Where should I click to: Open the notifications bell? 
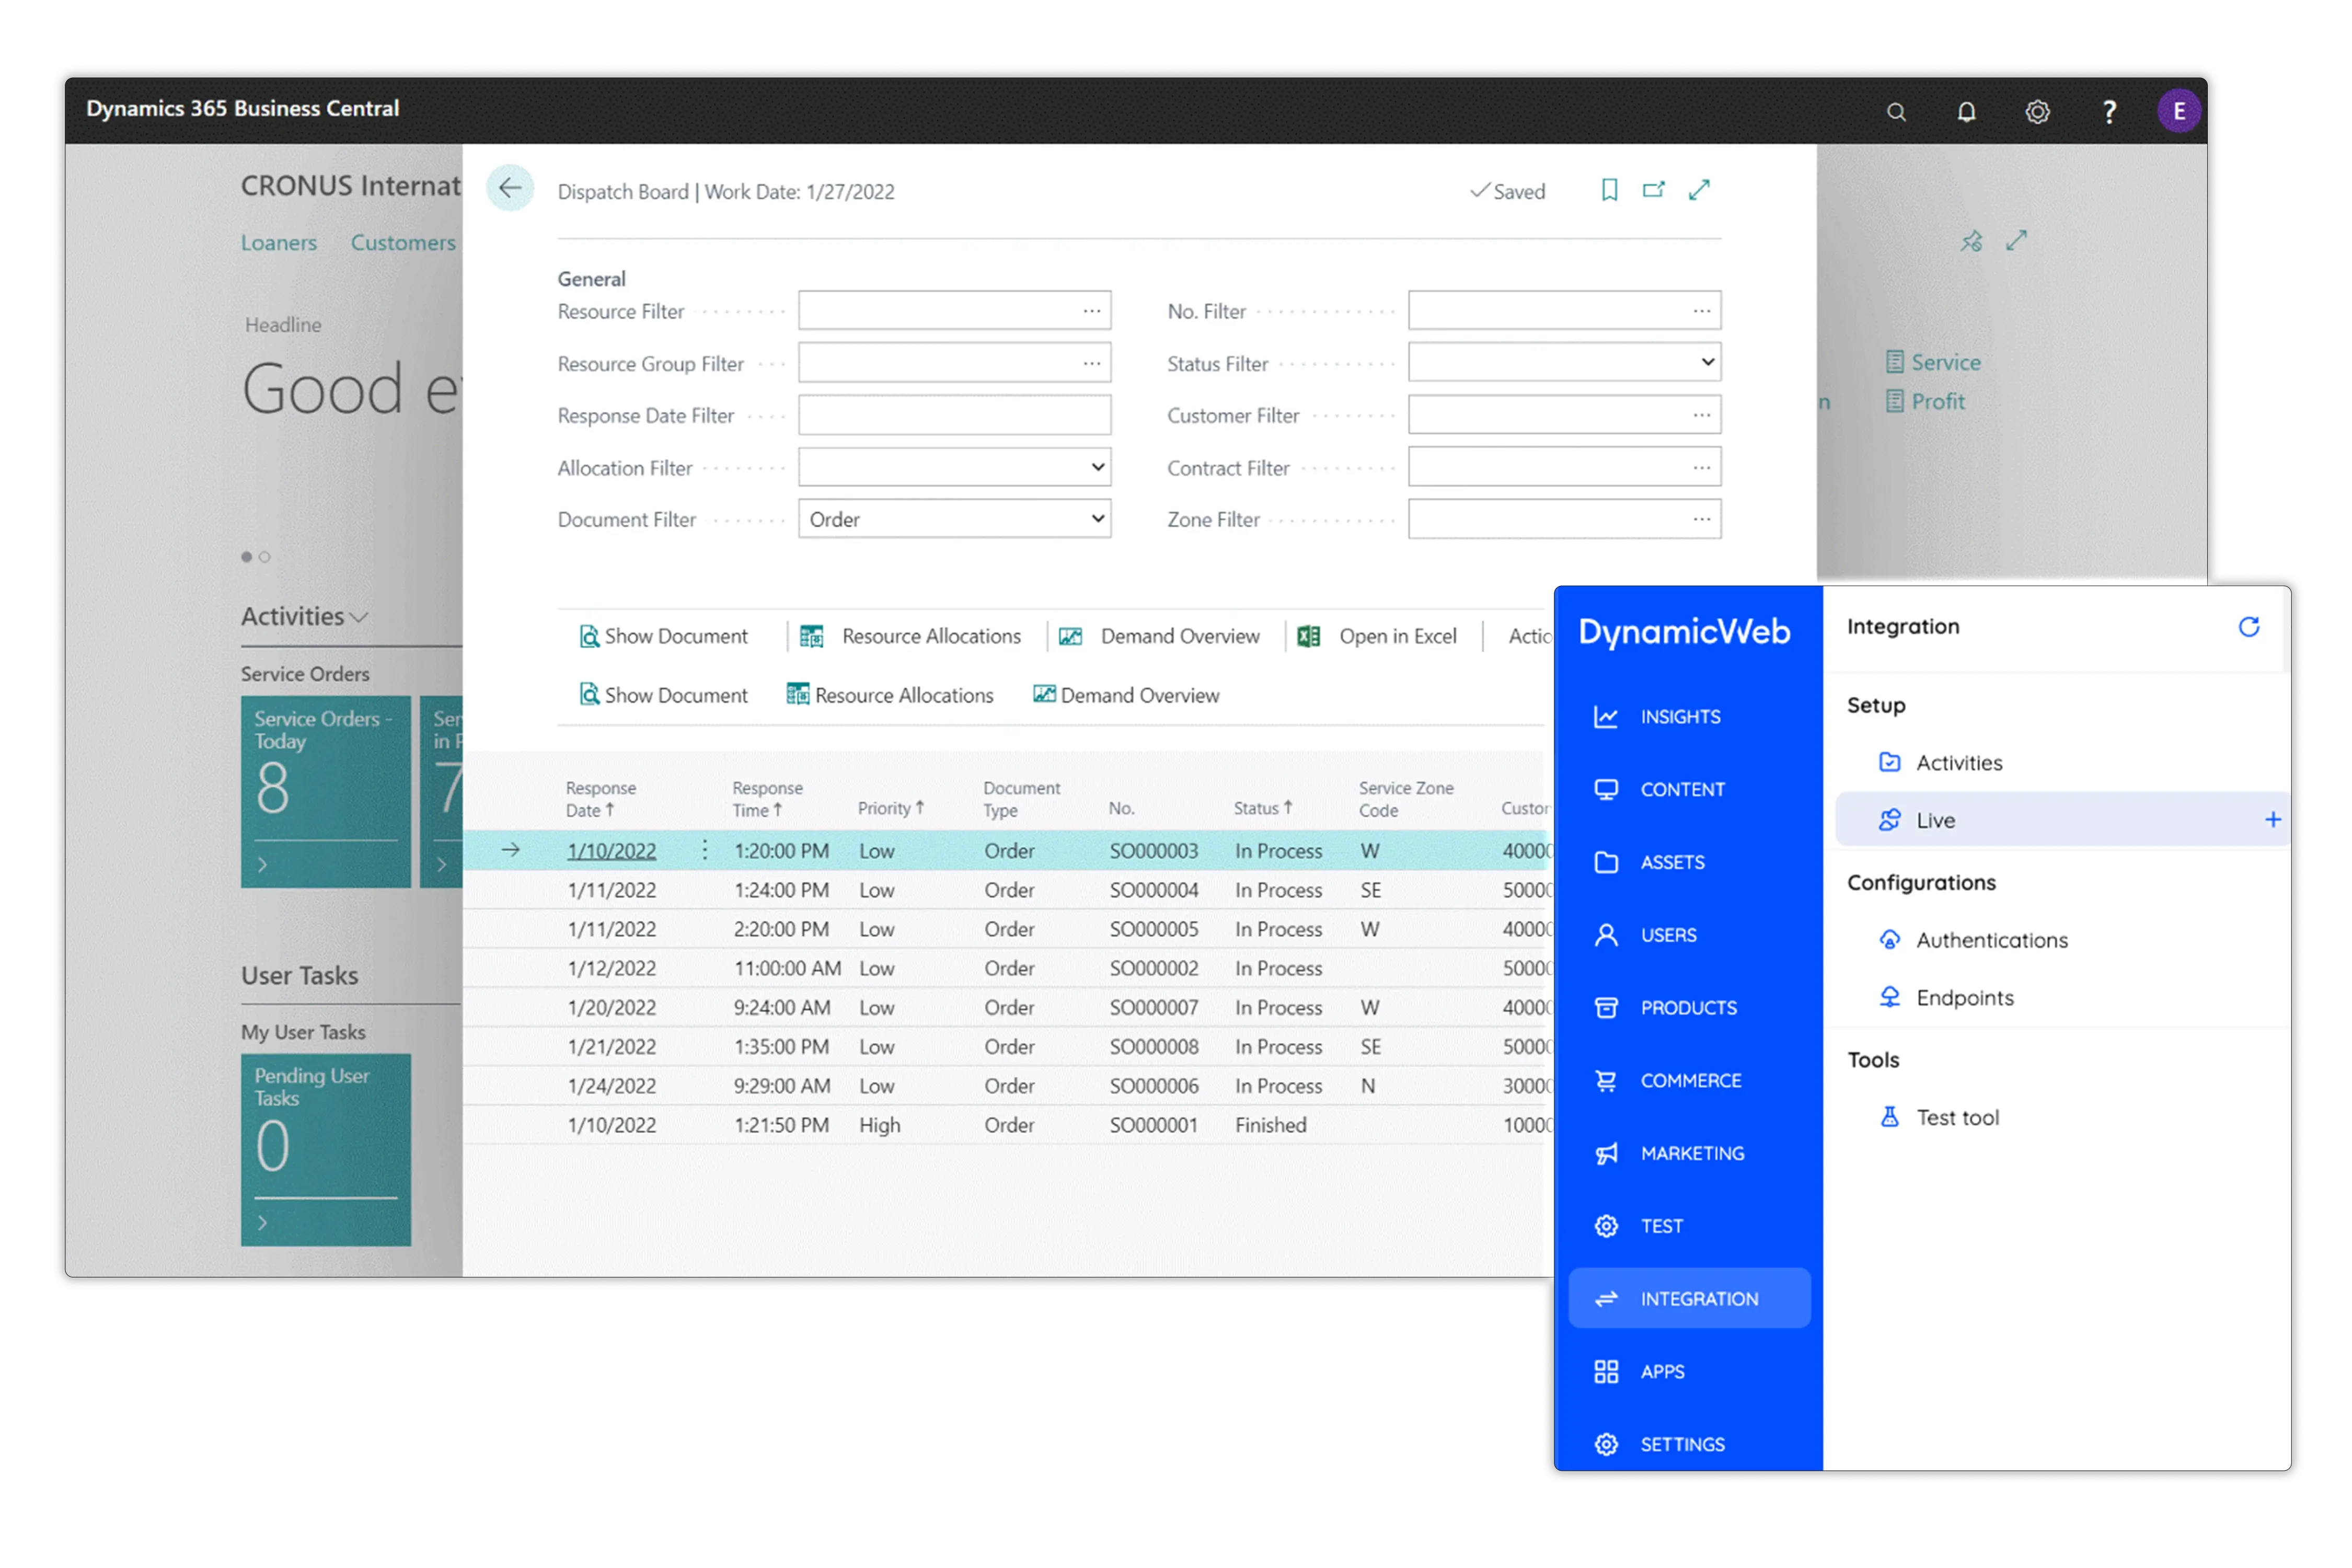(x=1966, y=112)
